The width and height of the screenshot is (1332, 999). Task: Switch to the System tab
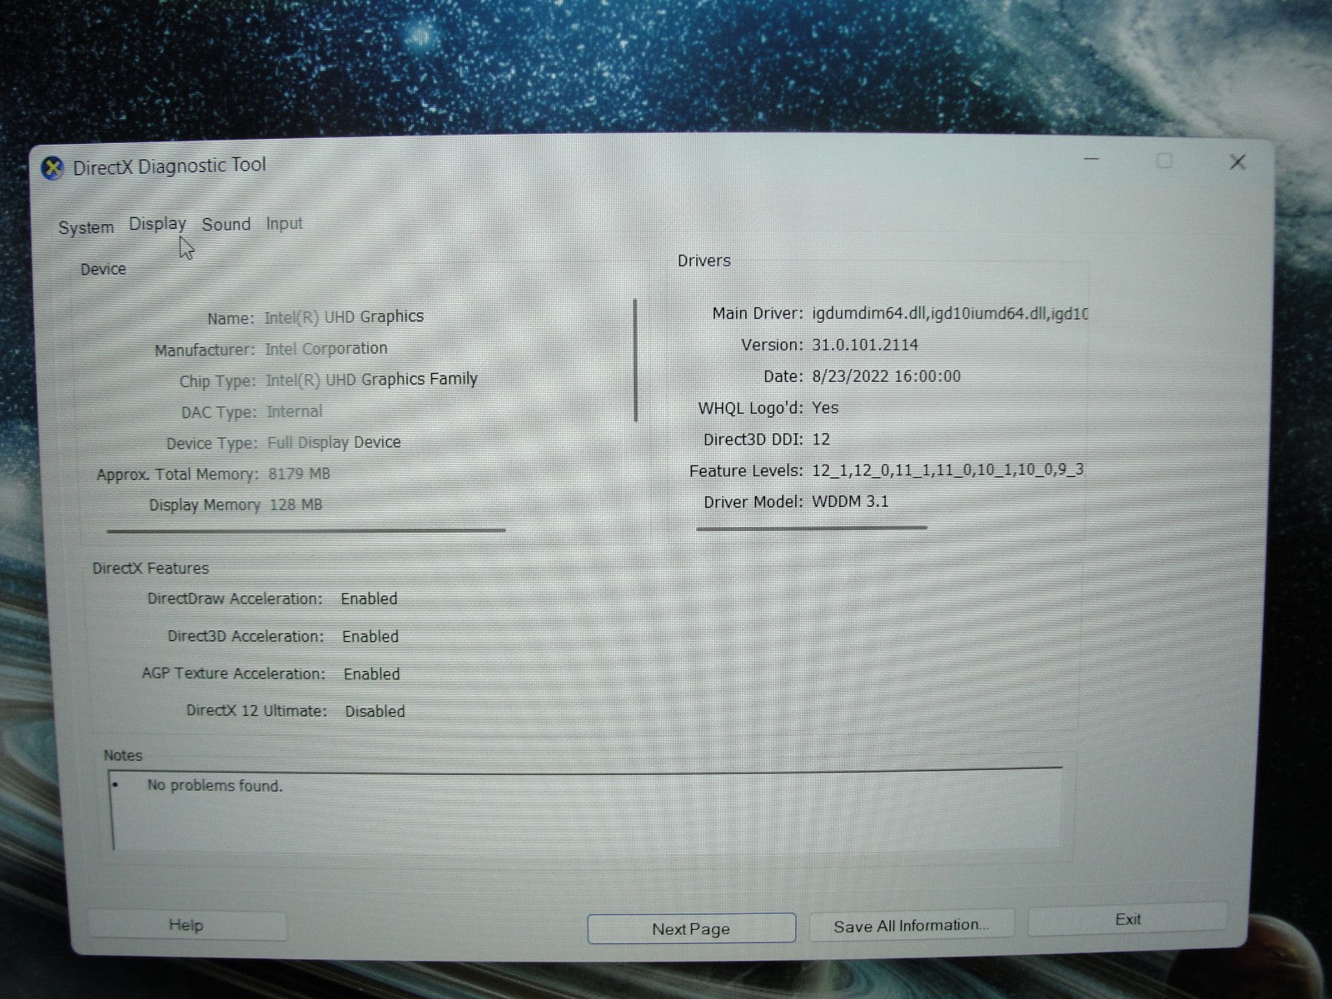click(x=86, y=227)
